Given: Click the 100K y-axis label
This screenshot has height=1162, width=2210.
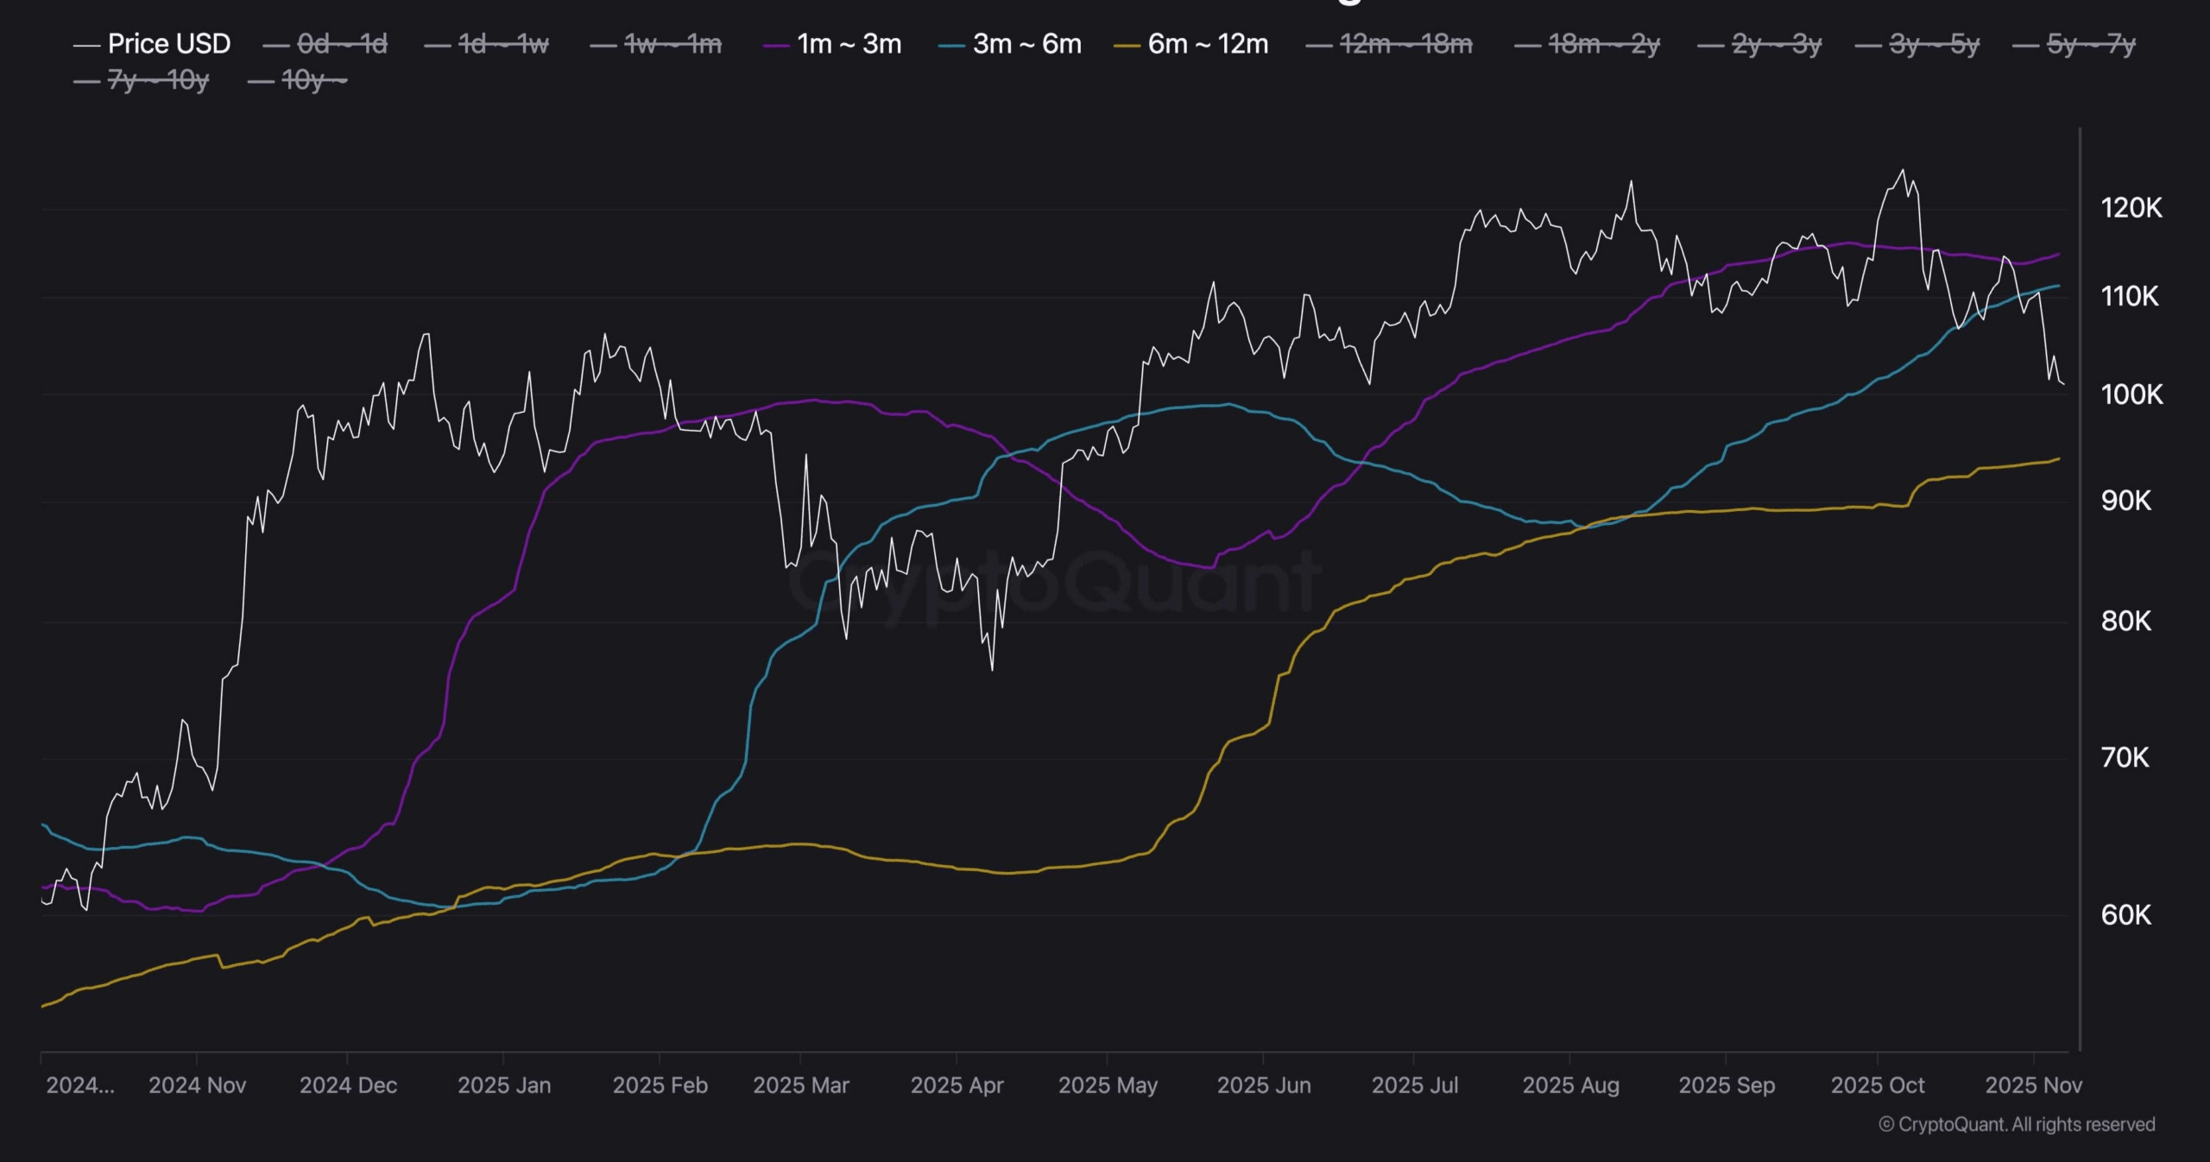Looking at the screenshot, I should (2131, 395).
